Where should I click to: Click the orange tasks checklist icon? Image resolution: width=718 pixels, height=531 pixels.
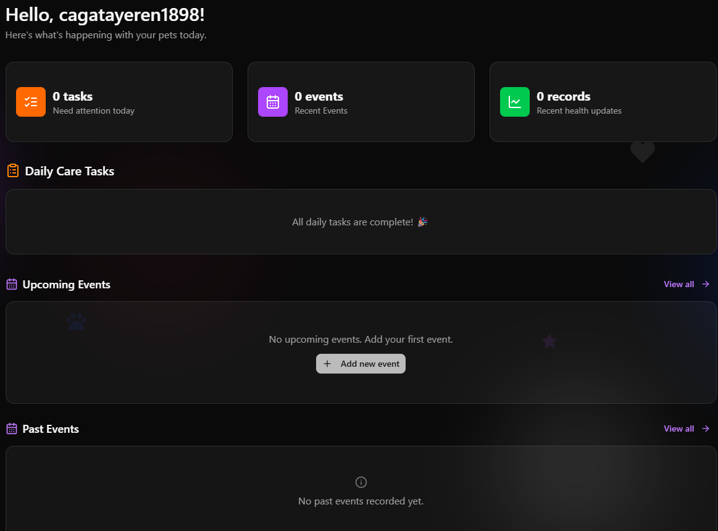[x=31, y=101]
